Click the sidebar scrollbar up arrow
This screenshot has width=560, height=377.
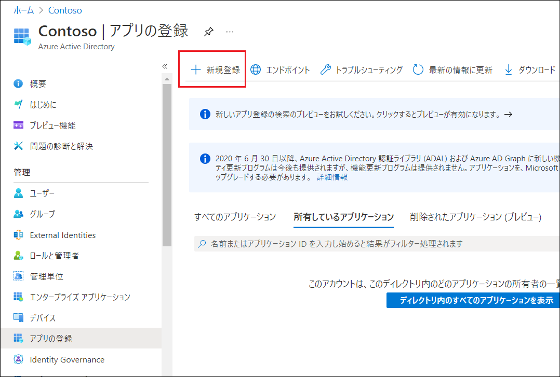coord(167,79)
